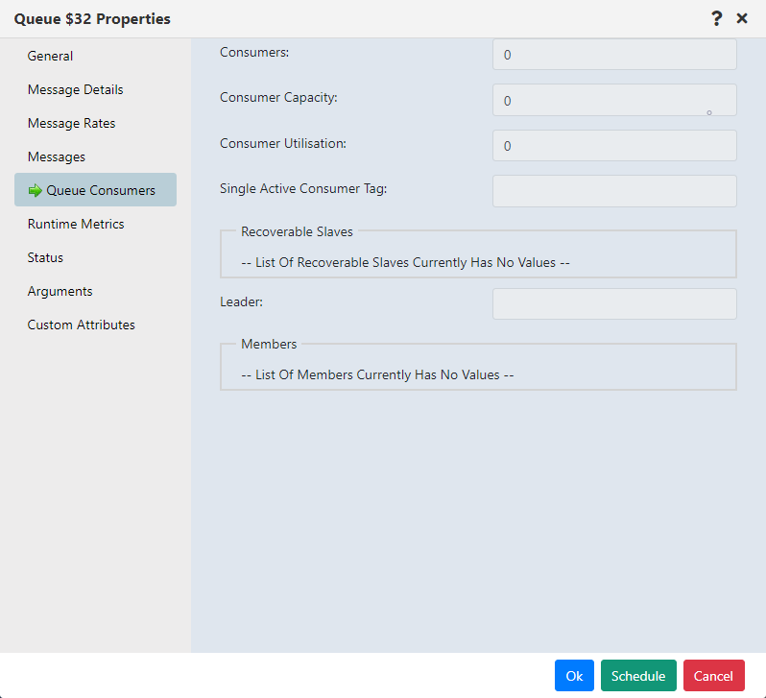Click the Consumer Utilisation field
766x698 pixels.
[x=614, y=146]
